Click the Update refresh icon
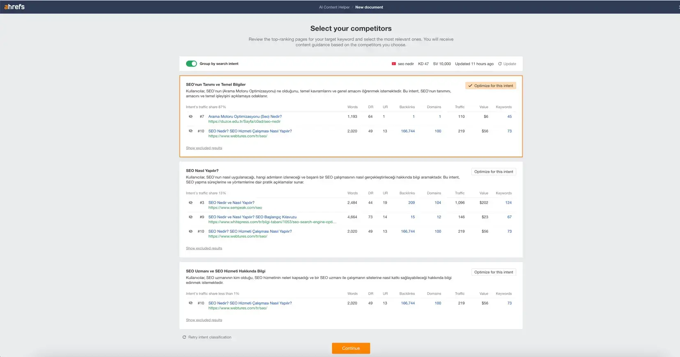 tap(500, 64)
